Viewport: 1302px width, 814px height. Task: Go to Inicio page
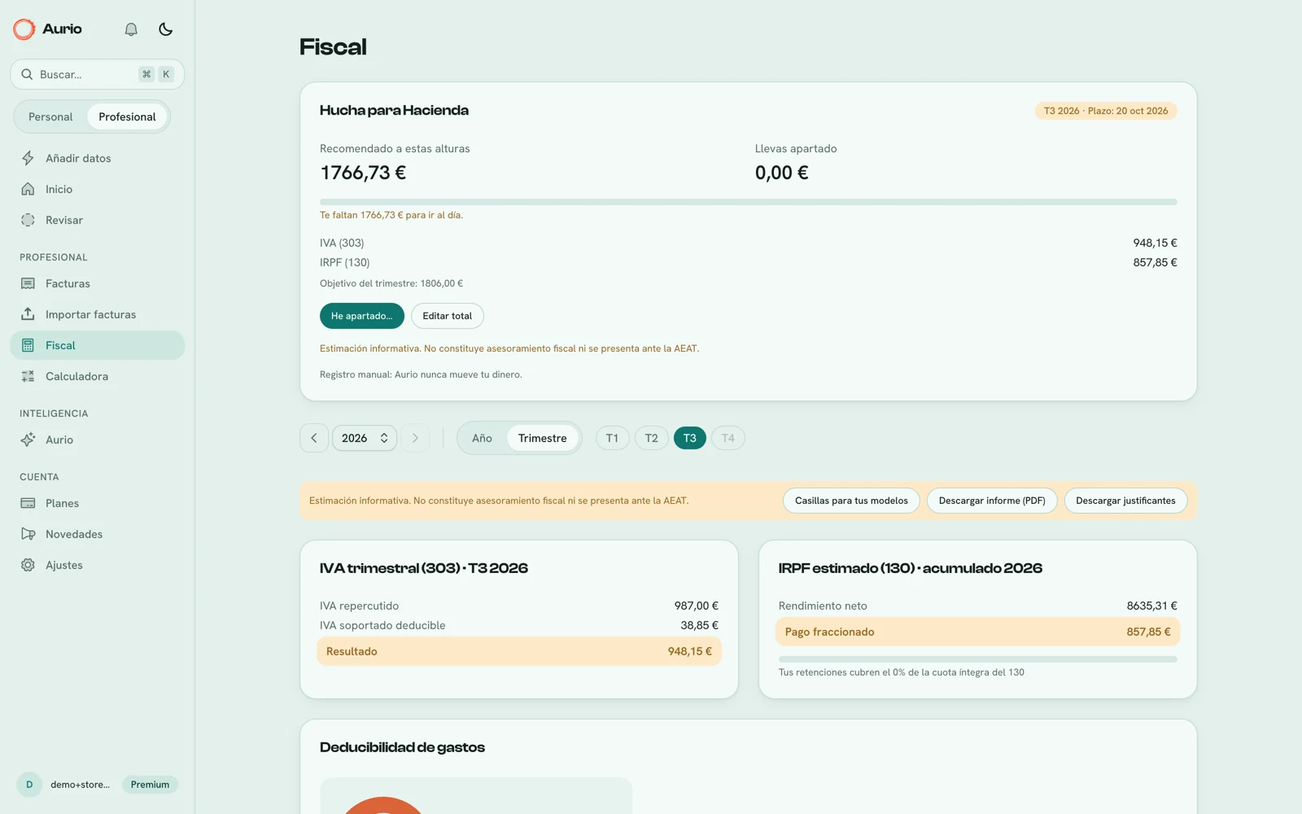tap(98, 189)
